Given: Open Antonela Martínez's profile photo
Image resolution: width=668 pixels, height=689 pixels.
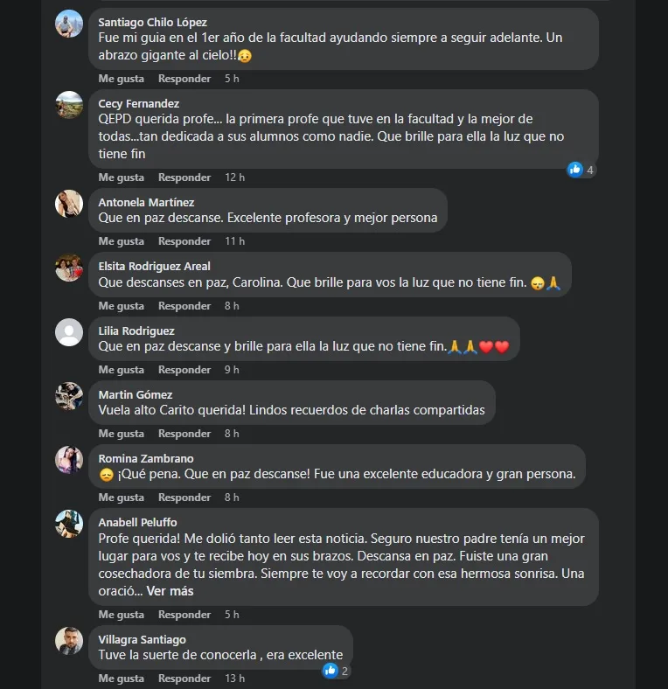Looking at the screenshot, I should tap(69, 204).
